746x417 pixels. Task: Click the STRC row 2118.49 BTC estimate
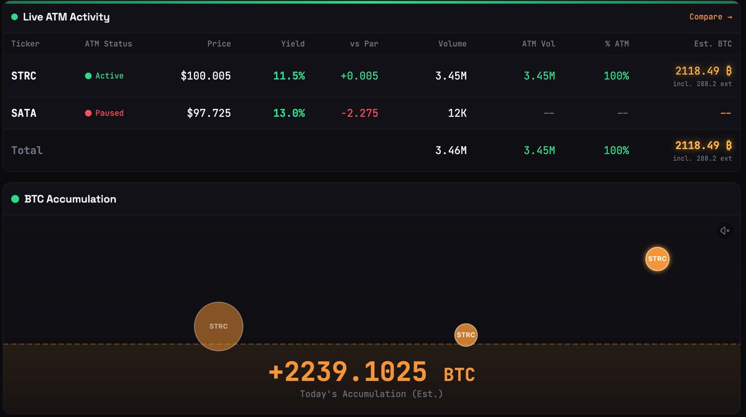pos(704,71)
